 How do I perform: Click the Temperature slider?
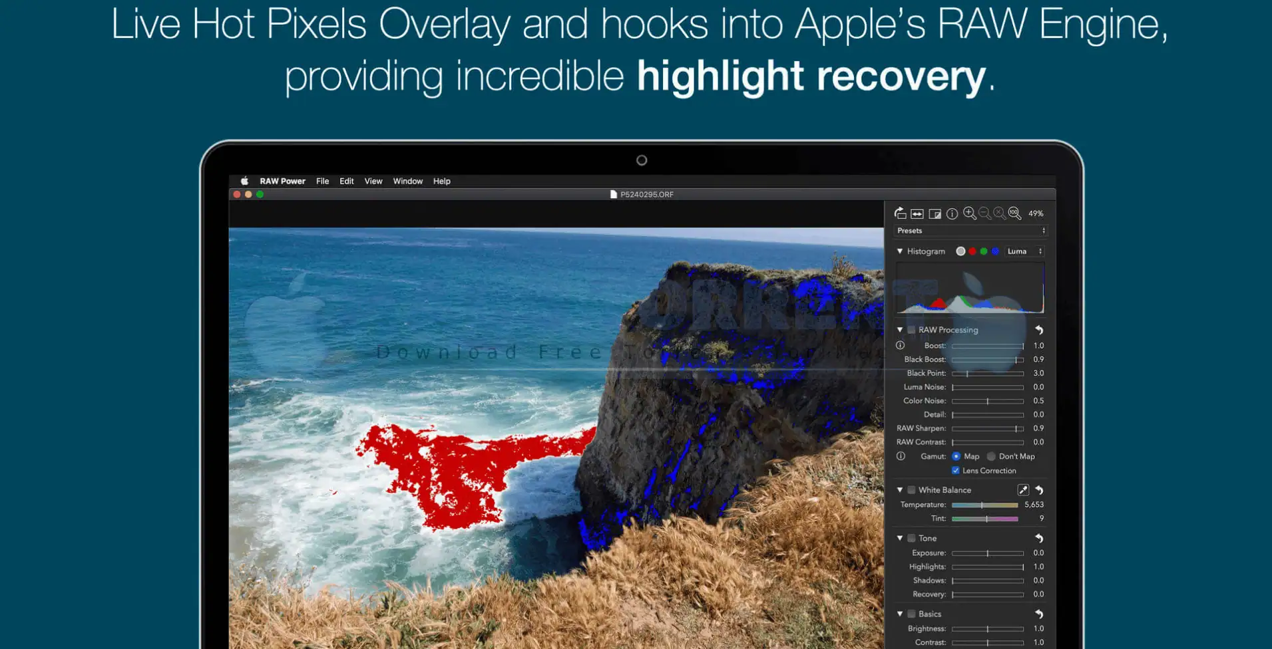[x=985, y=505]
